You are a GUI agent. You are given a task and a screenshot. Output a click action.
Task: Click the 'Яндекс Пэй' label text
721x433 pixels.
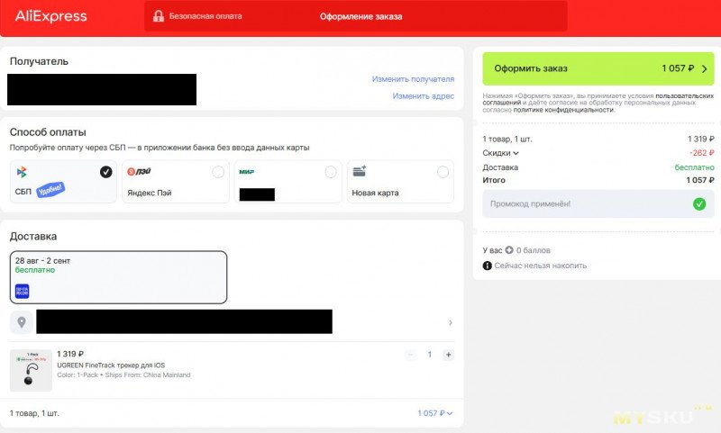coord(150,193)
